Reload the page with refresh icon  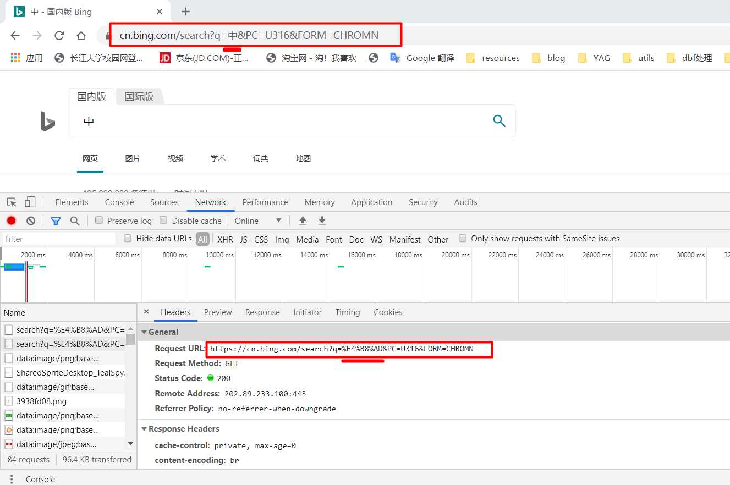point(59,36)
